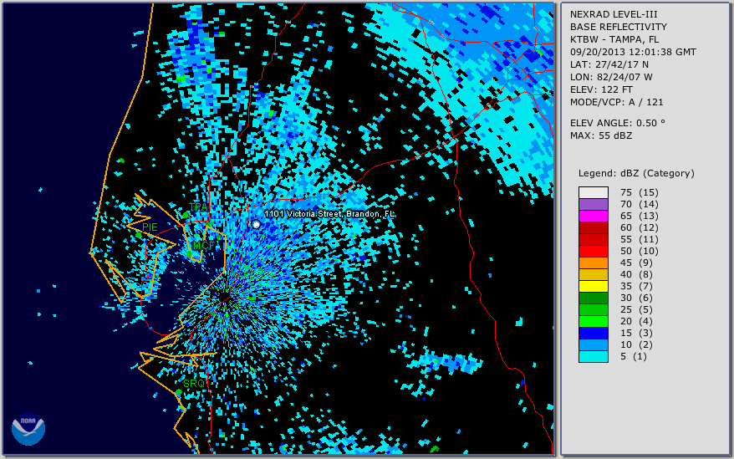Click the 'Legend: dBZ (Category)' heading
The width and height of the screenshot is (734, 459).
click(636, 173)
